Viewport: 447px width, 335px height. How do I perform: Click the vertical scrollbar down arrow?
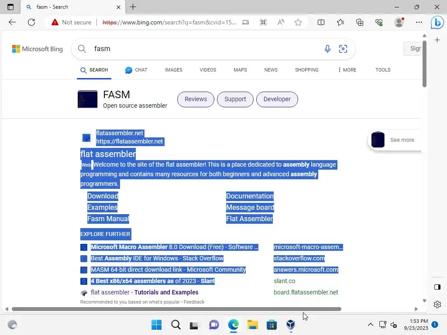424,301
